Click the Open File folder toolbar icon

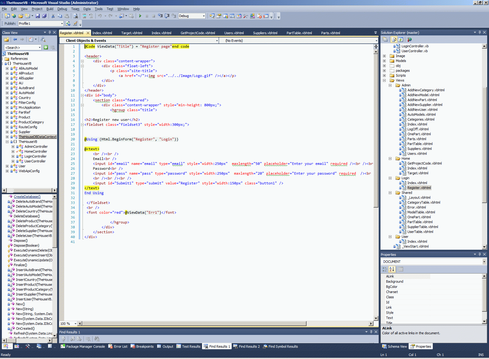click(x=20, y=16)
